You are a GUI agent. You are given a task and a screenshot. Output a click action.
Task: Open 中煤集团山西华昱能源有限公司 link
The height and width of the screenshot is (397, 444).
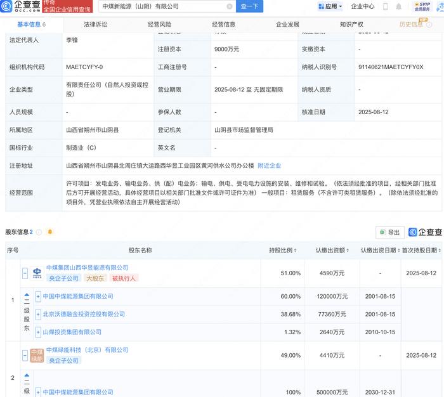[x=88, y=268]
